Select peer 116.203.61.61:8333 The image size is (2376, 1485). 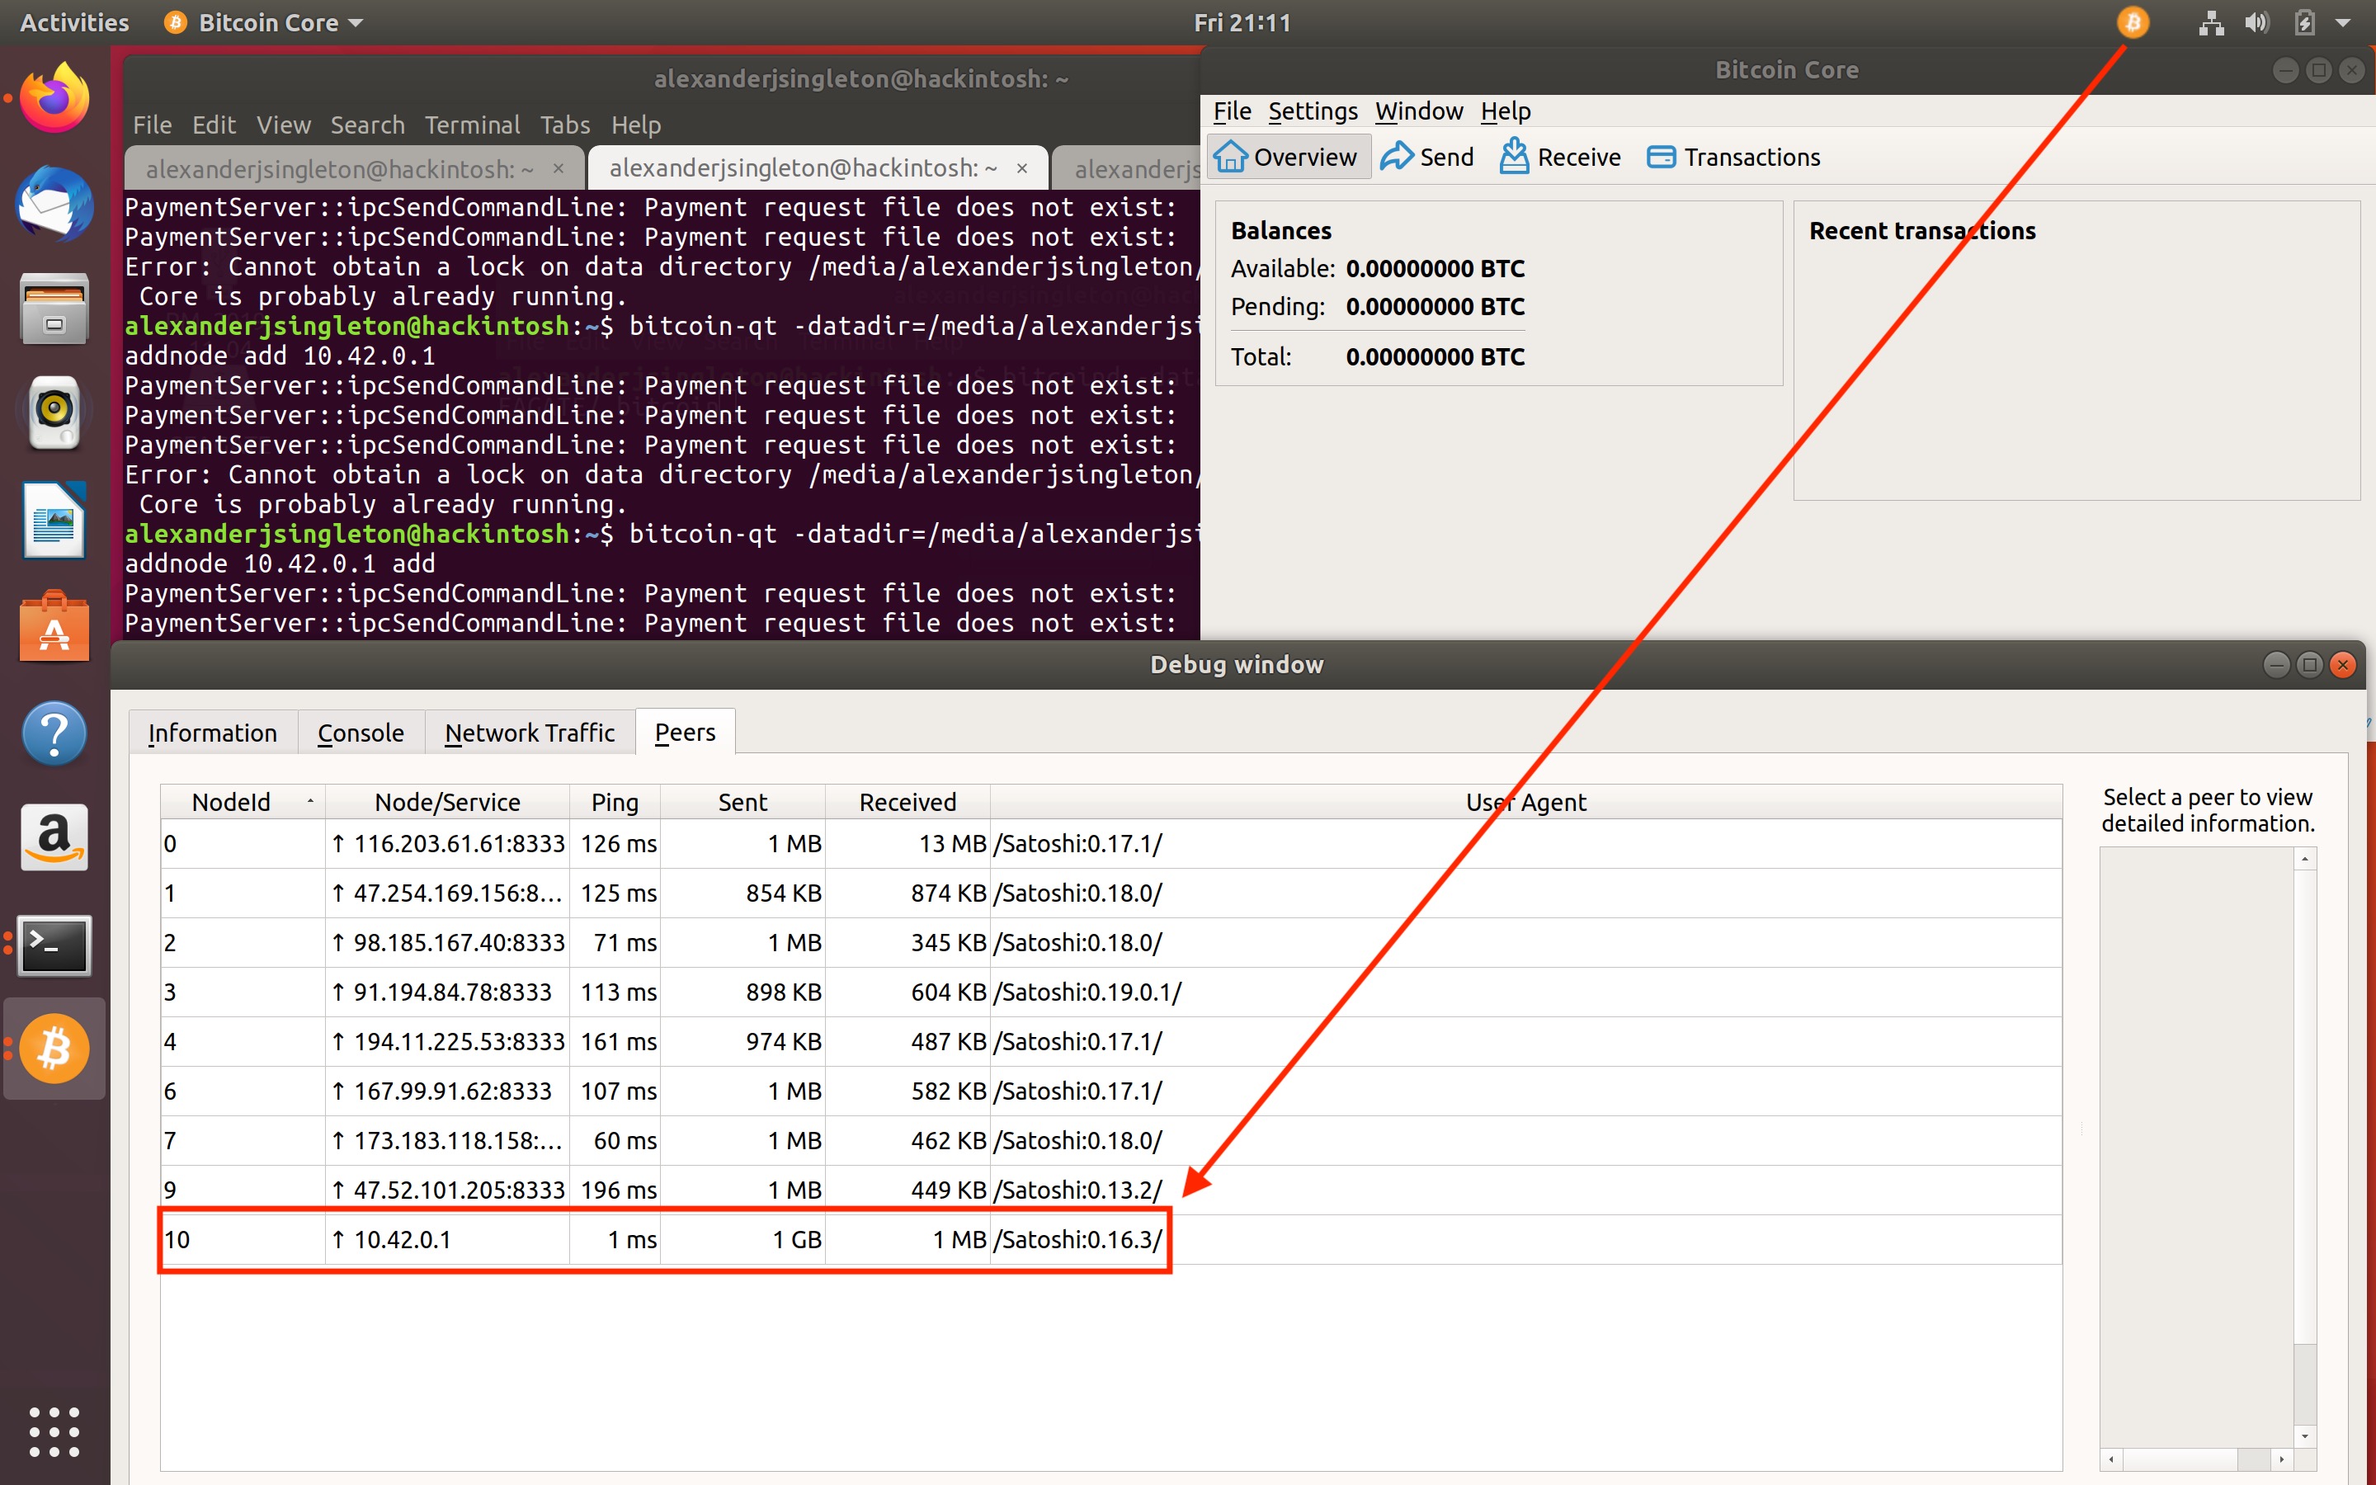click(1111, 844)
